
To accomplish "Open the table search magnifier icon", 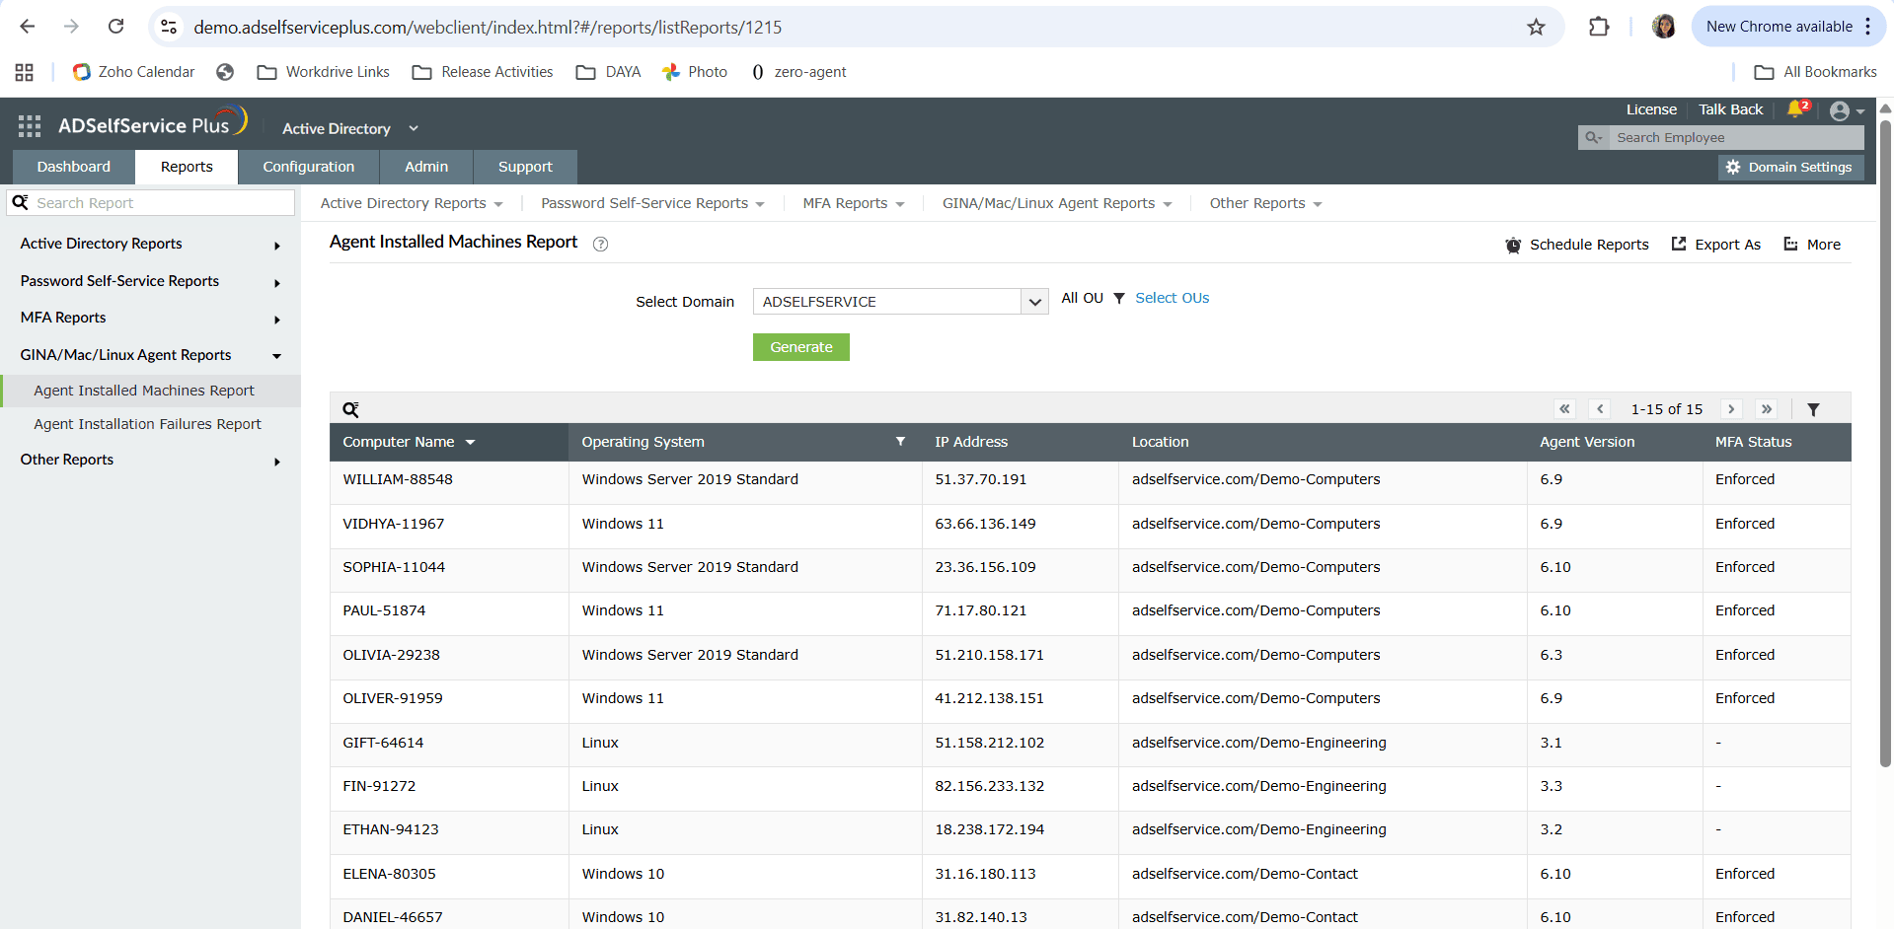I will [350, 409].
